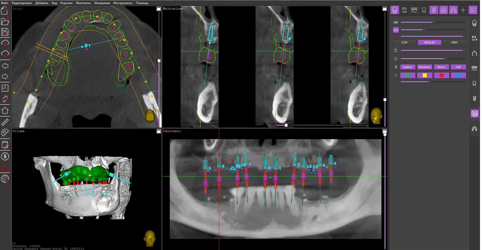Open crowns tab in right sidebar

474,68
